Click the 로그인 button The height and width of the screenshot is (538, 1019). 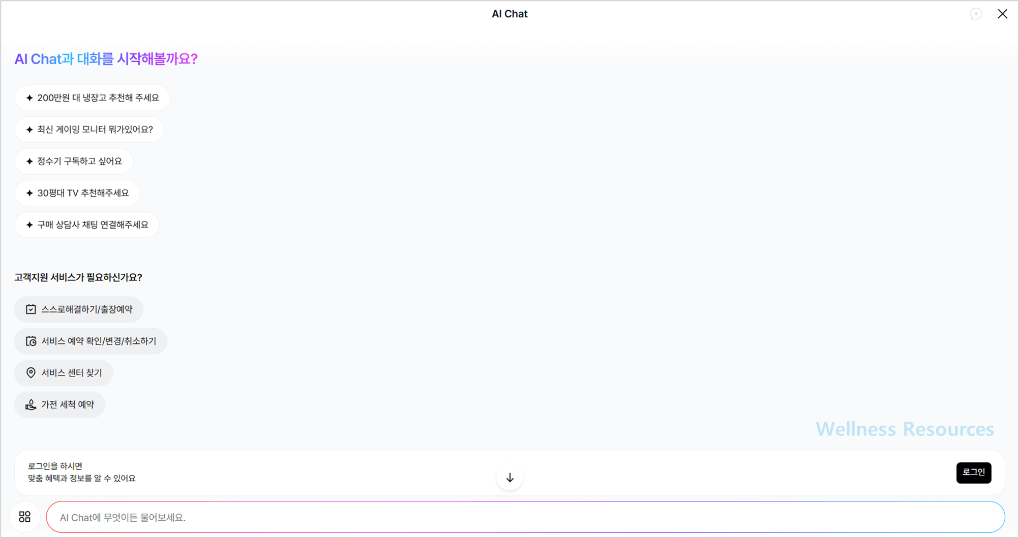(974, 472)
